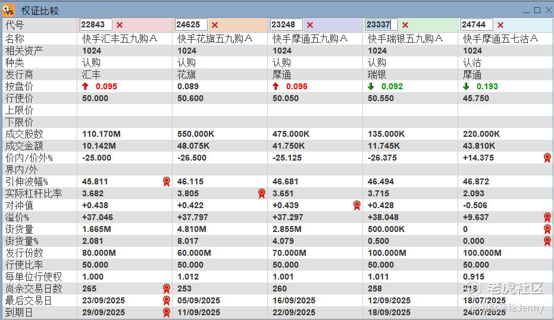Click award ribbon beside +14.375 moneyness value
Image resolution: width=554 pixels, height=320 pixels.
pos(547,158)
